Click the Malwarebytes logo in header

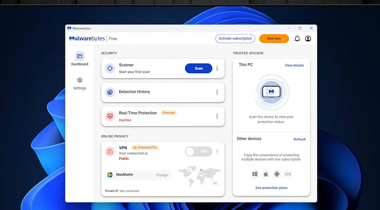[87, 38]
